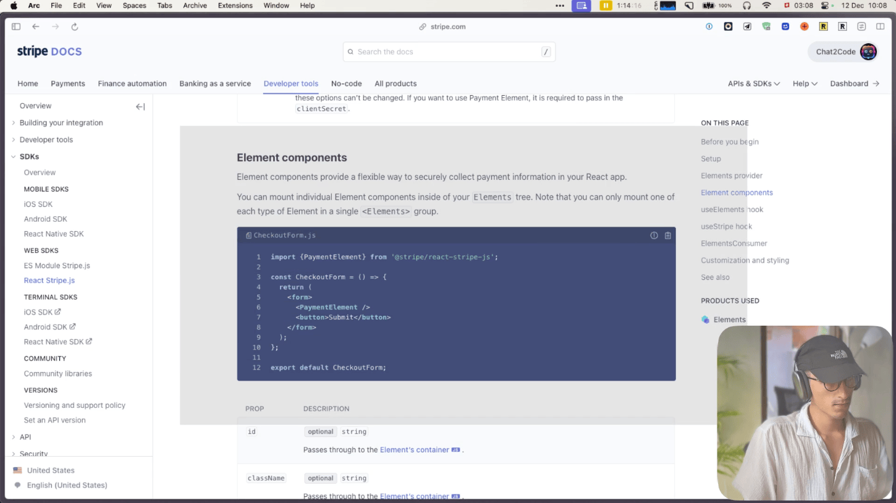Click the pause icon in macOS menu bar
The width and height of the screenshot is (896, 503).
click(606, 6)
